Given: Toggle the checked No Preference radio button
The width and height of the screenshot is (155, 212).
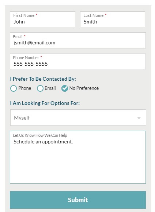Looking at the screenshot, I should click(x=65, y=88).
